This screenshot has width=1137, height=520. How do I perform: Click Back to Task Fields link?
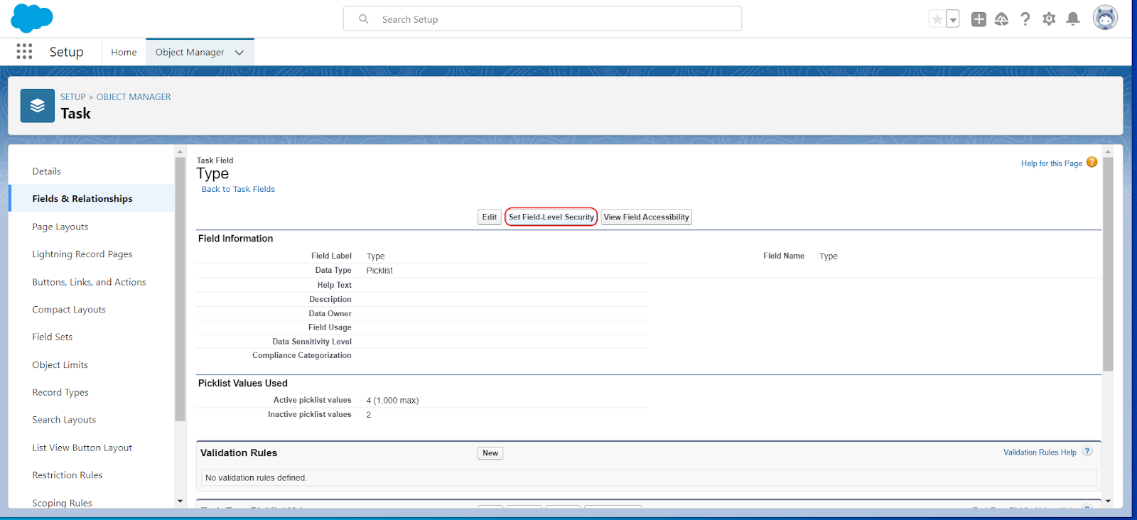(238, 189)
